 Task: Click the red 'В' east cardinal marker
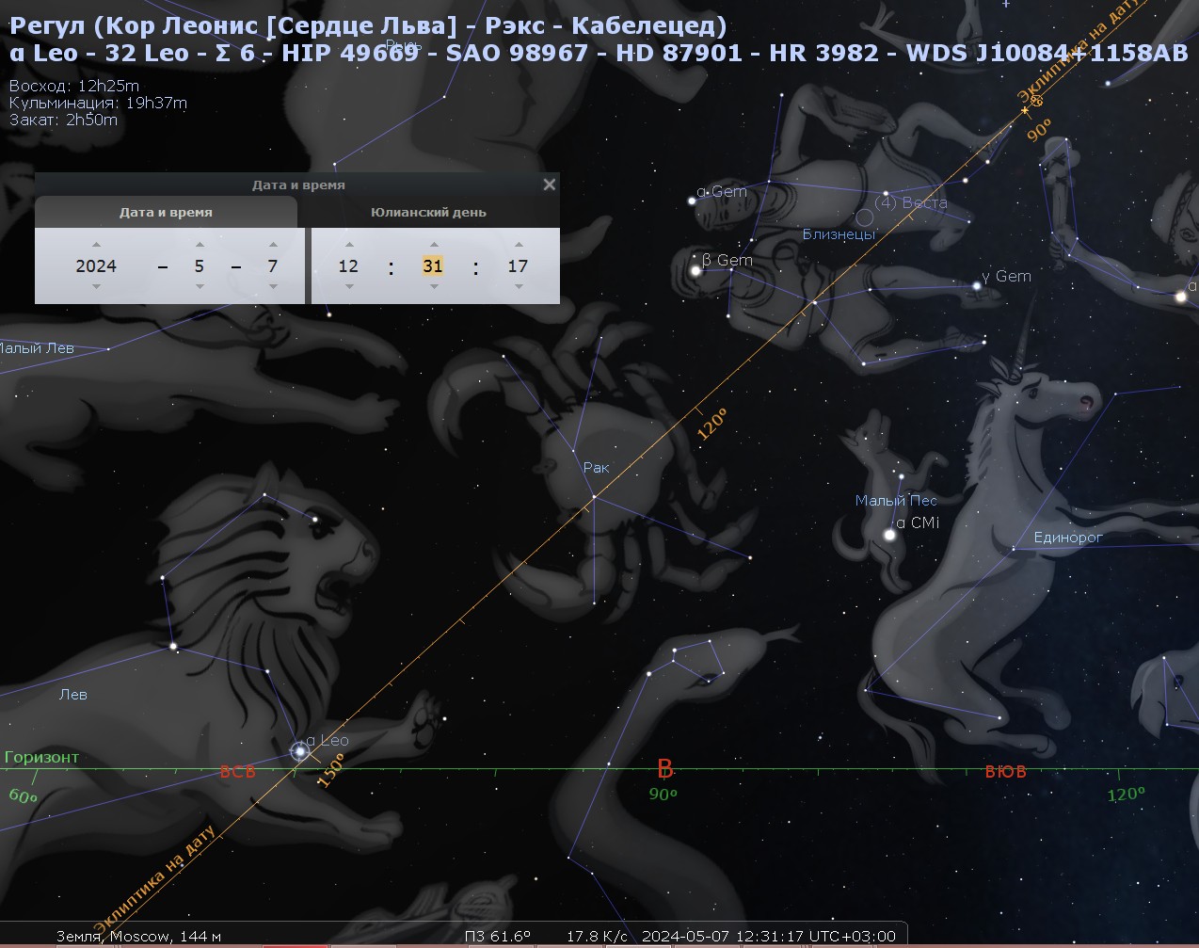tap(665, 769)
